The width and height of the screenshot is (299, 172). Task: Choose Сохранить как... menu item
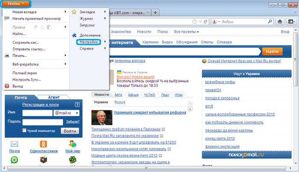pyautogui.click(x=26, y=42)
